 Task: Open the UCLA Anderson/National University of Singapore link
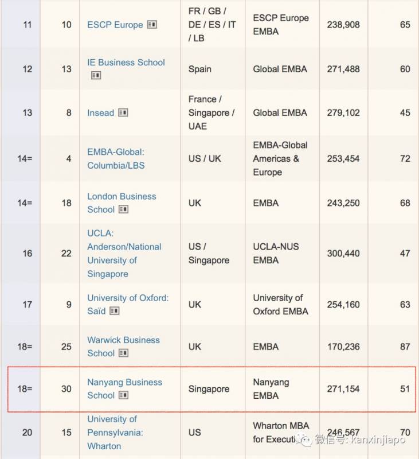coord(124,253)
